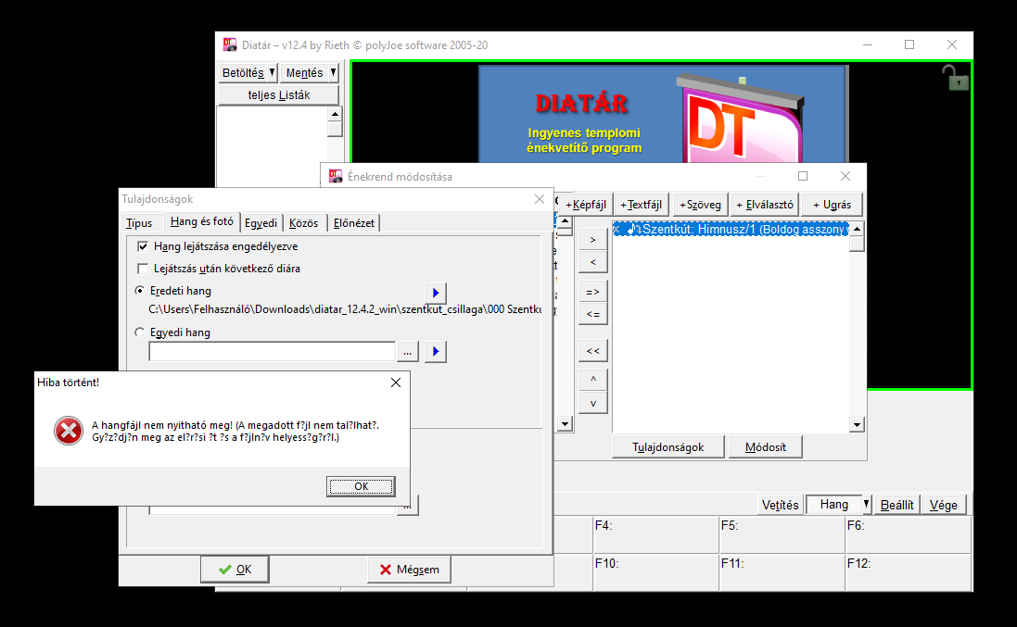Viewport: 1017px width, 627px height.
Task: Open the Betöltés dropdown arrow
Action: [273, 72]
